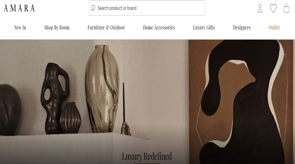
Task: Select the small ribbed bronze vase
Action: pyautogui.click(x=70, y=118)
